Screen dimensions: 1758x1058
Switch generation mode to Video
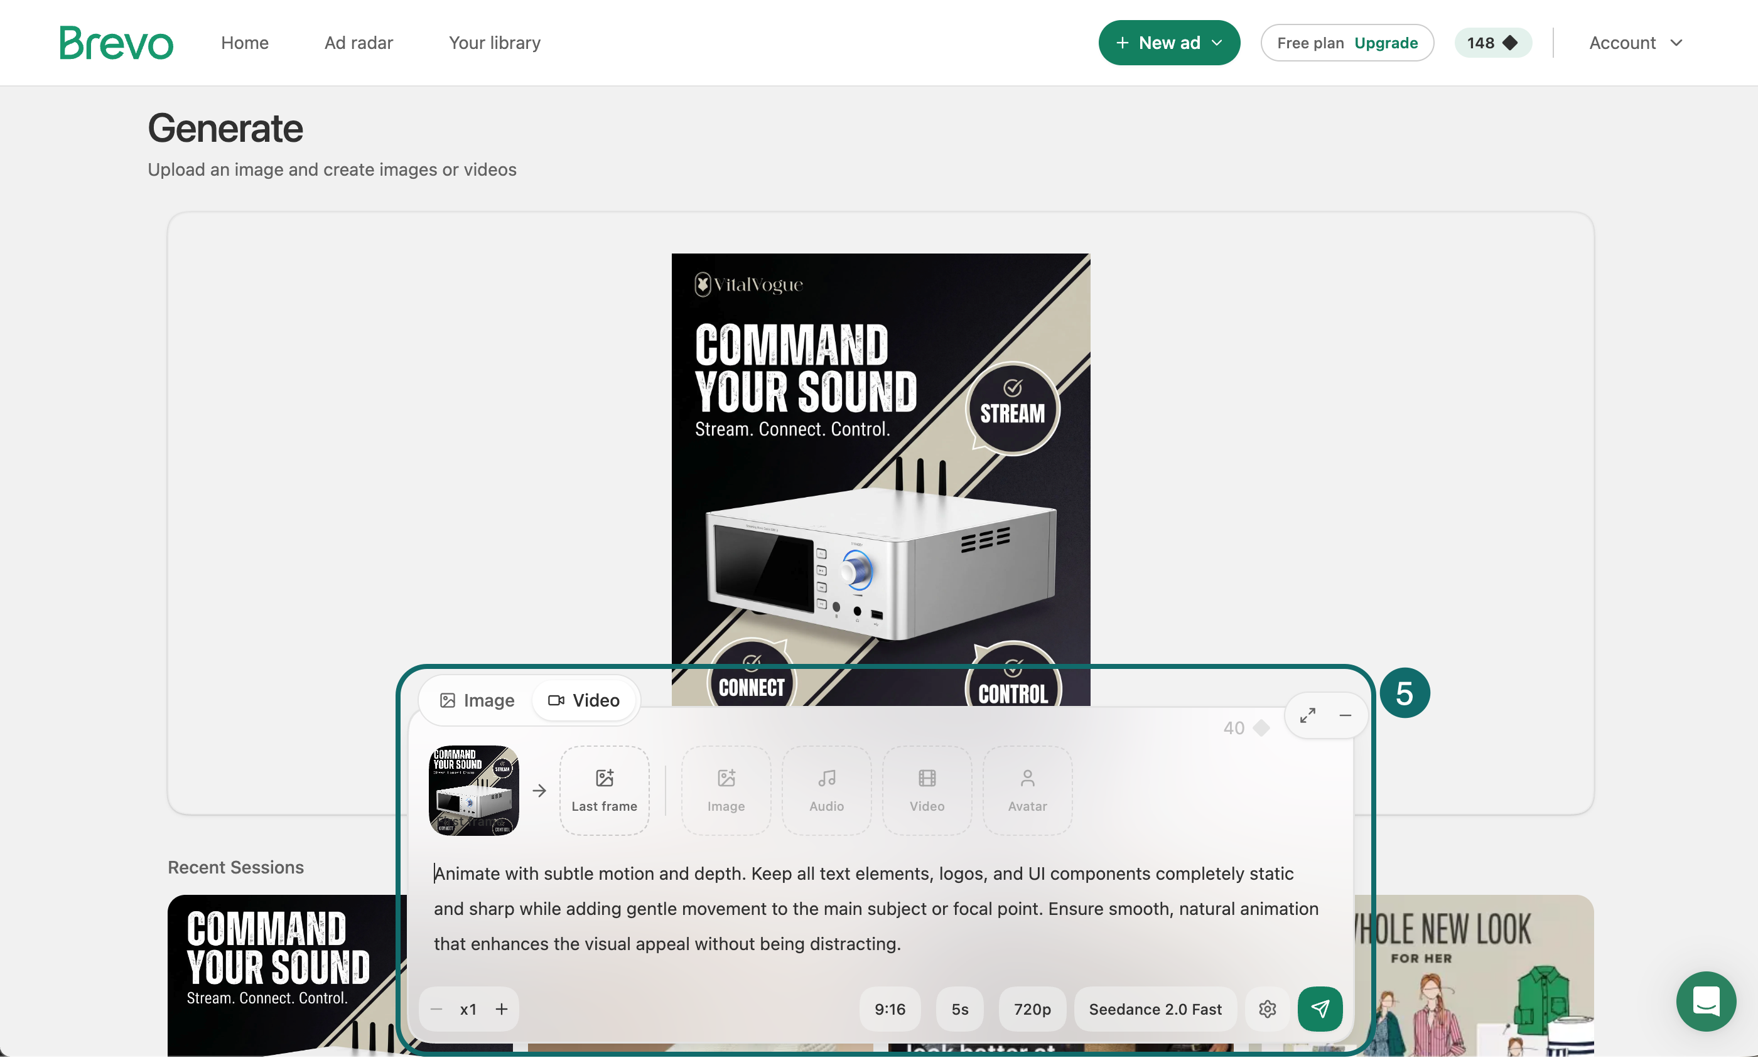[584, 700]
